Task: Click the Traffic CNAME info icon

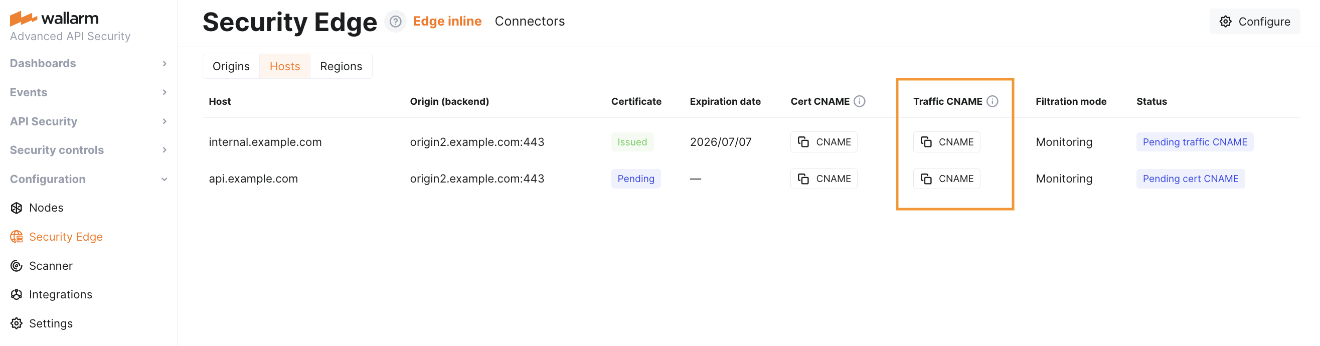Action: [992, 101]
